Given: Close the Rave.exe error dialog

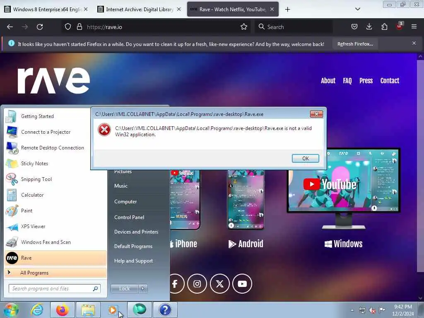Looking at the screenshot, I should click(x=316, y=114).
